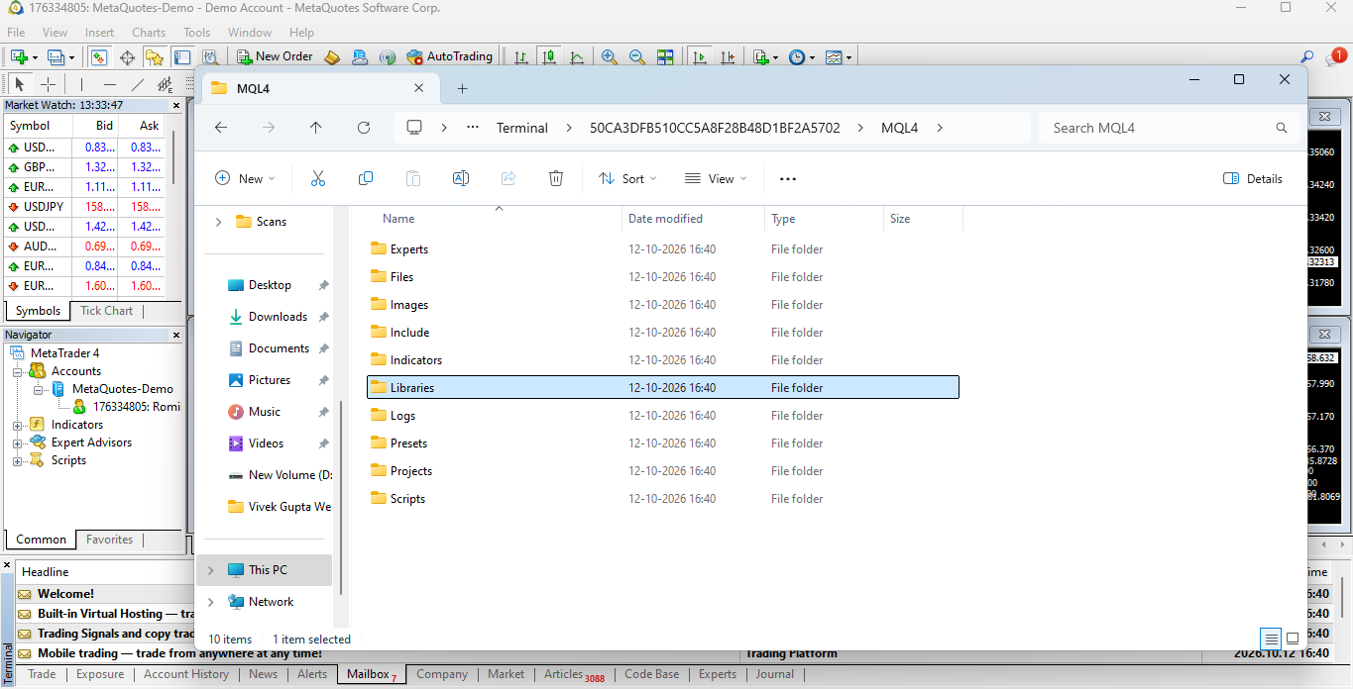Click the Terminal breadcrumb in address bar

point(522,128)
